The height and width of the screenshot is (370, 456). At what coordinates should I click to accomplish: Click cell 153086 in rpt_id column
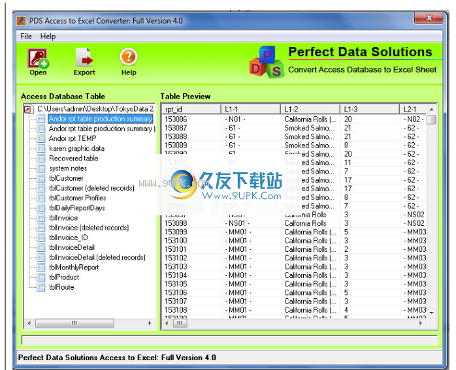coord(176,119)
